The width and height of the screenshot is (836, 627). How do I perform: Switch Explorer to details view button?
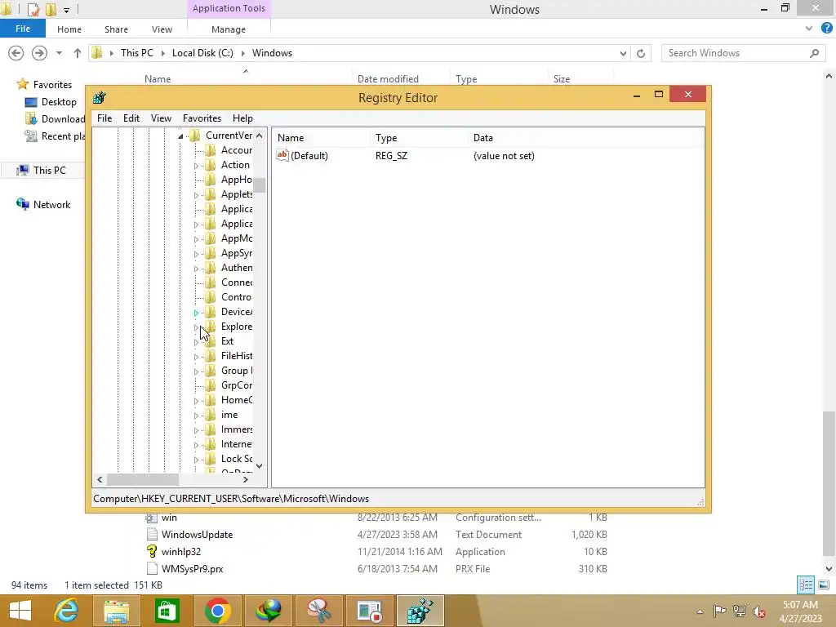[x=806, y=585]
